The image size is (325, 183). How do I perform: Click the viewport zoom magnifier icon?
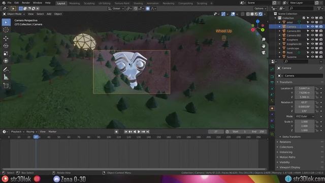(x=264, y=40)
